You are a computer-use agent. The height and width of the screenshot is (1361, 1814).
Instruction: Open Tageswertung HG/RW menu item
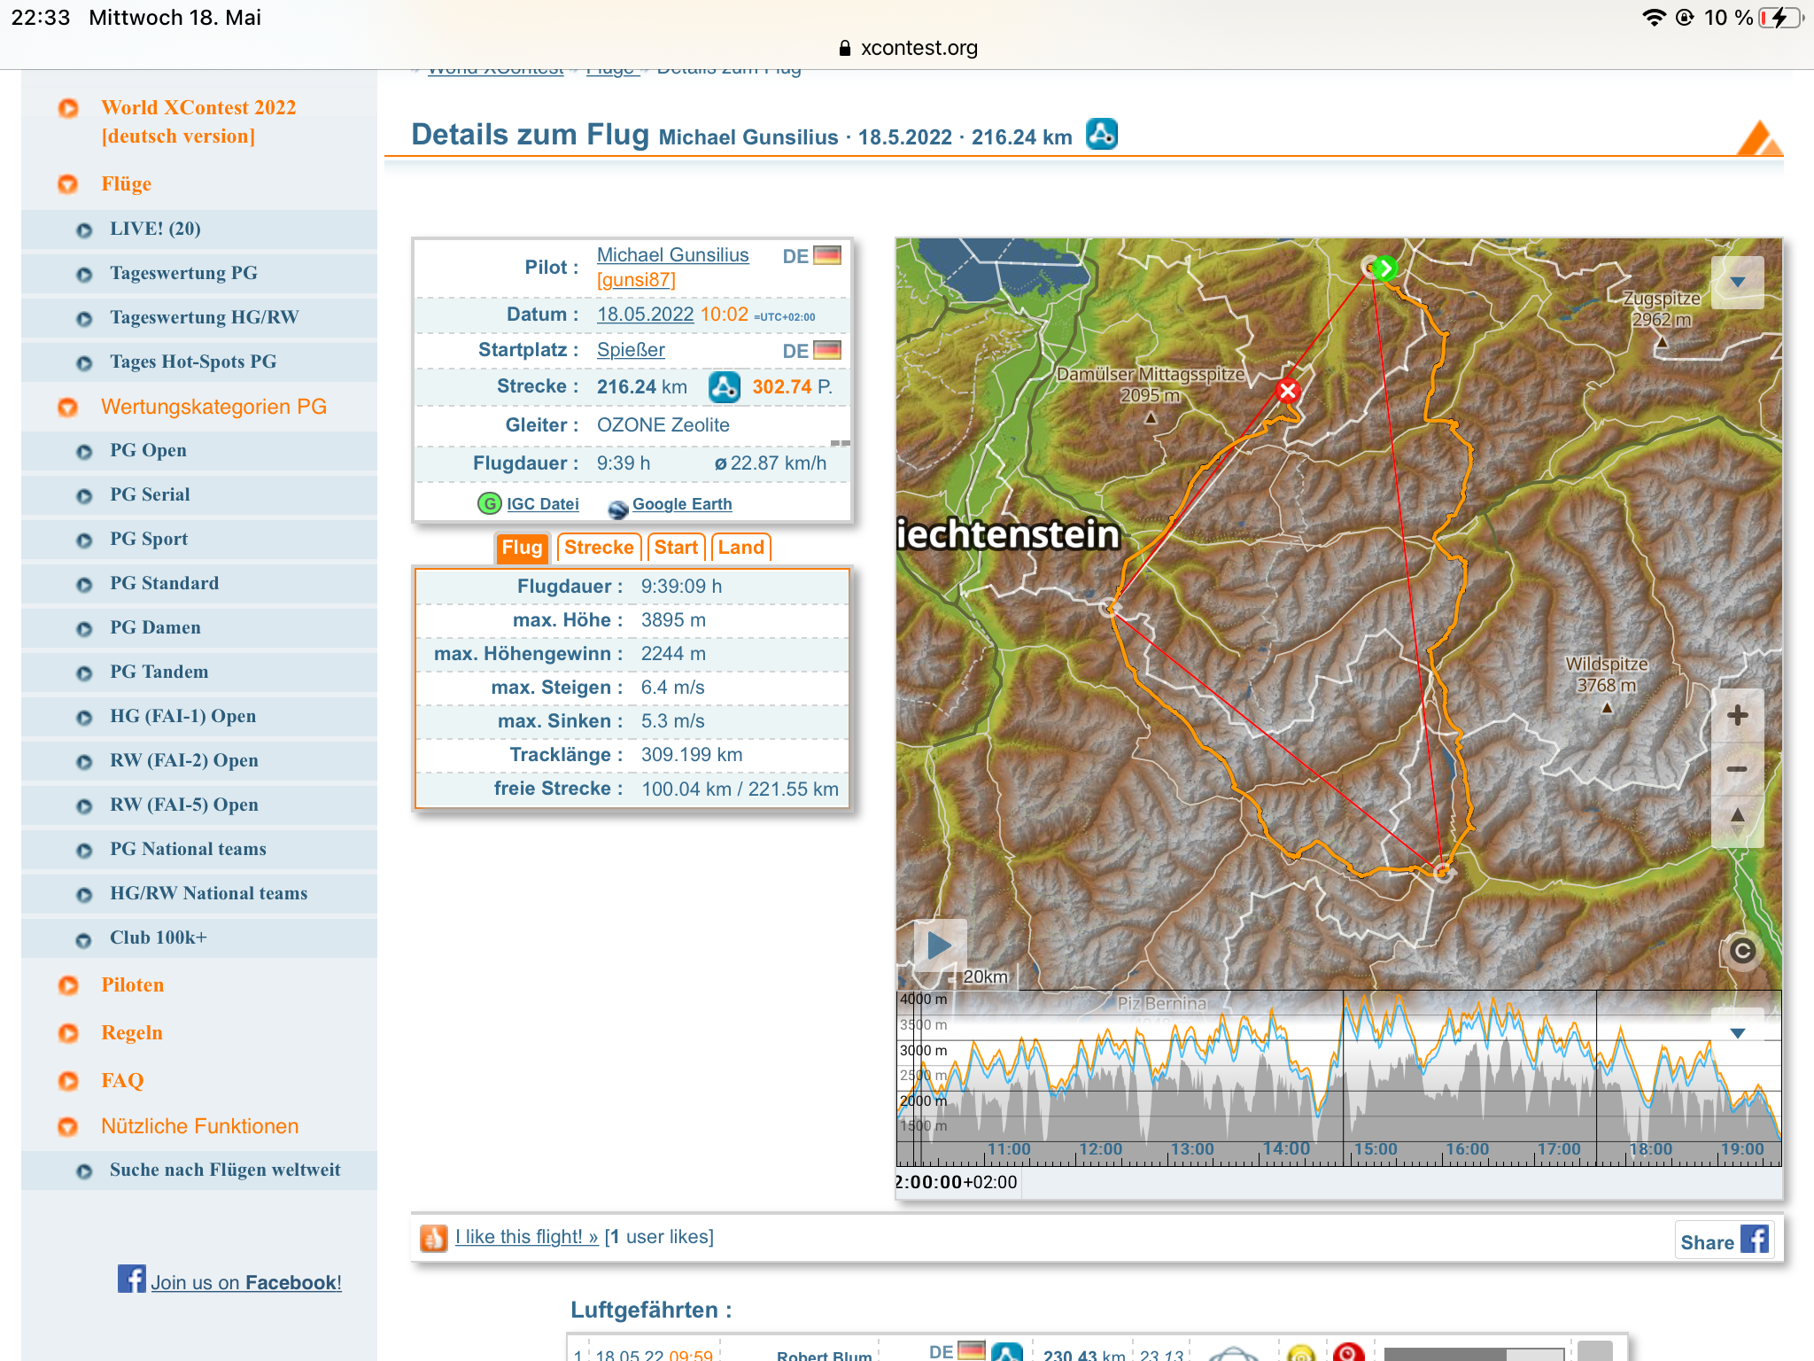coord(199,318)
